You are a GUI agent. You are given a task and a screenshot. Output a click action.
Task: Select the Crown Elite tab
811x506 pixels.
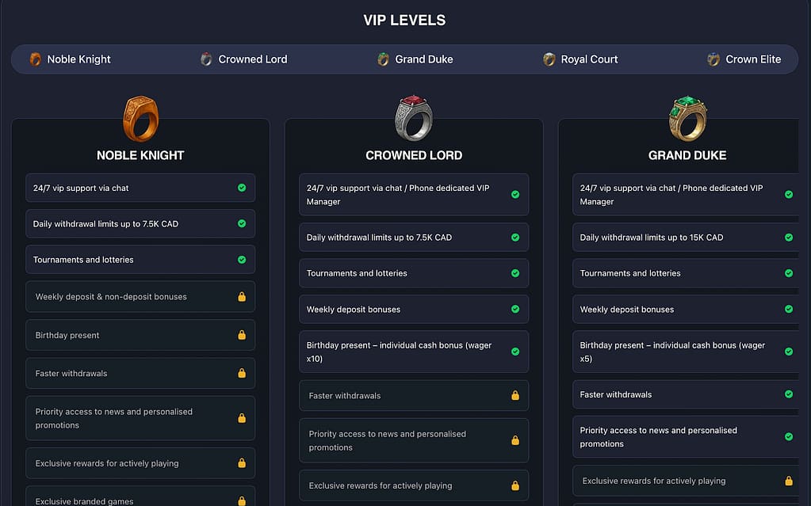click(744, 59)
